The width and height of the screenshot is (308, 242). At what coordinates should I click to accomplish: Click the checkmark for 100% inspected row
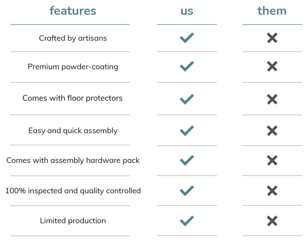pos(187,191)
